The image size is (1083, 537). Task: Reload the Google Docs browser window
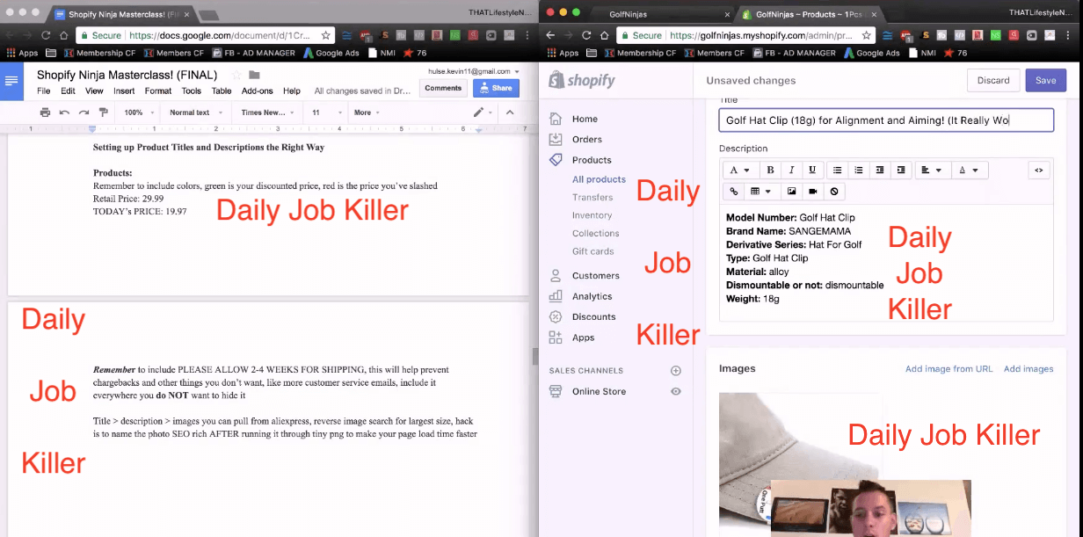pyautogui.click(x=45, y=35)
